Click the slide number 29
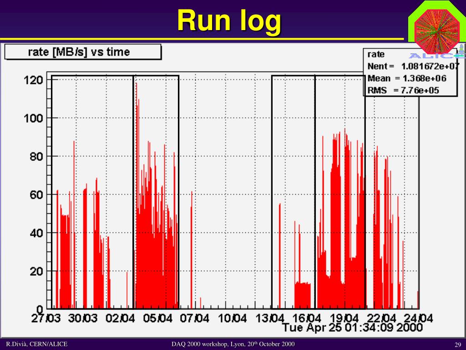Image resolution: width=466 pixels, height=350 pixels. [x=458, y=345]
